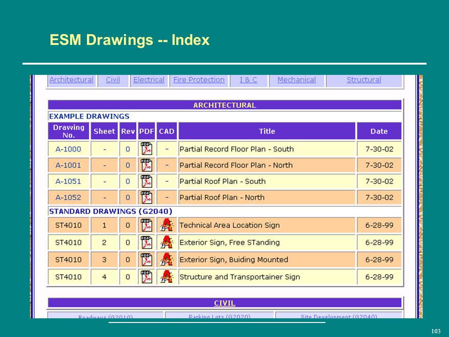The height and width of the screenshot is (337, 449).
Task: Select 'Partial Record Floor Plan - North' title
Action: (x=236, y=165)
